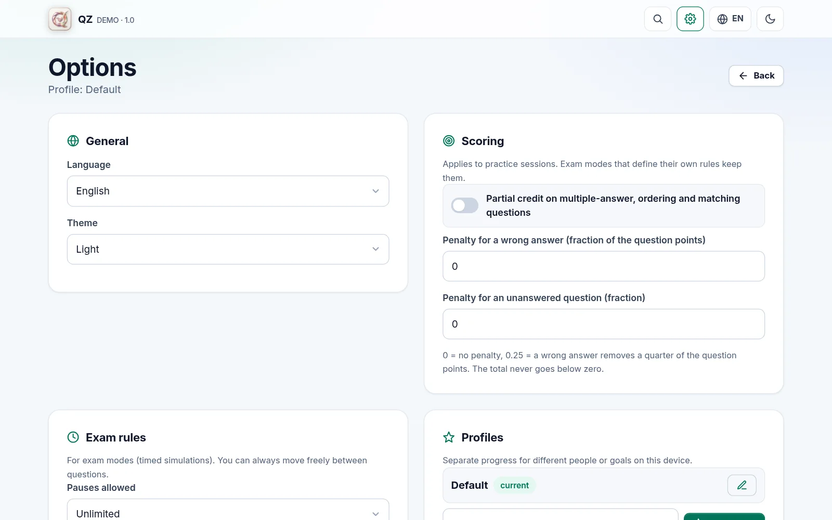Viewport: 832px width, 520px height.
Task: Click the green button at bottom of Profiles
Action: click(724, 516)
